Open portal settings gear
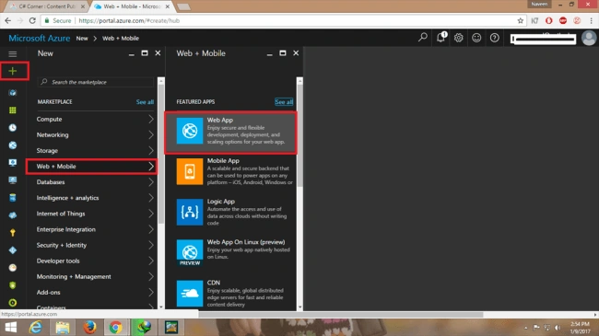 pyautogui.click(x=458, y=38)
